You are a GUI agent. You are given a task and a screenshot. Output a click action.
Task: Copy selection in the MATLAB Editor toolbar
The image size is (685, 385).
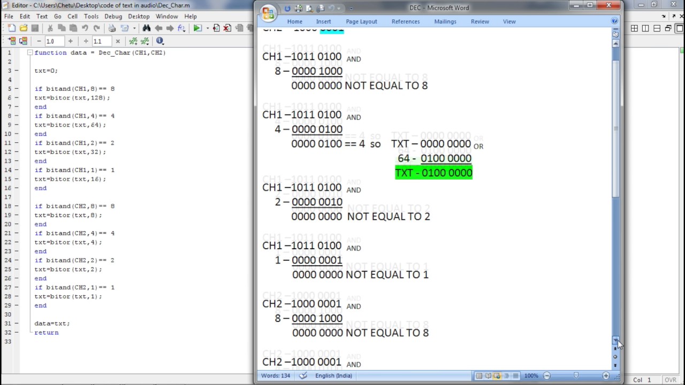click(62, 28)
